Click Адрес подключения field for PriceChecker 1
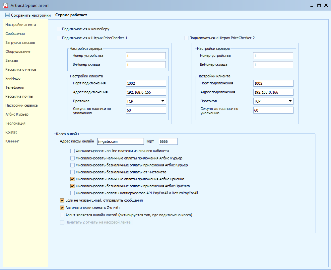Screen dimensions: 331x270 pos(146,92)
